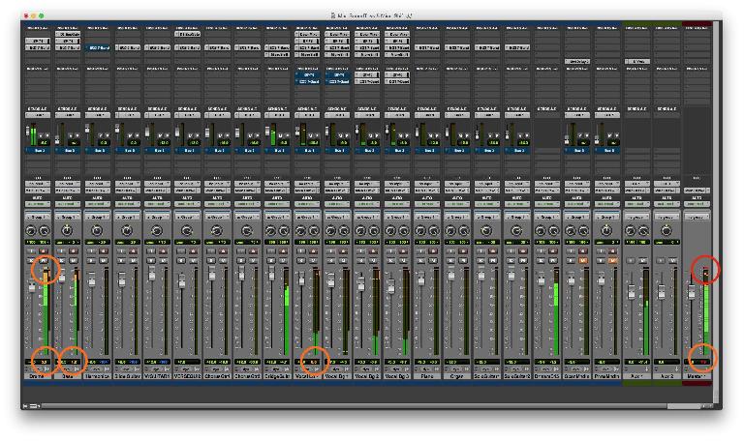
Task: Mute the Drums track
Action: (44, 258)
